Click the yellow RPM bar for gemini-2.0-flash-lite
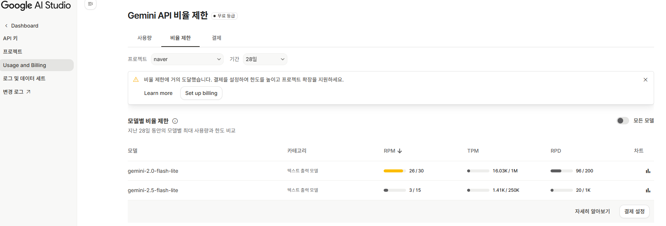Viewport: 666px width, 226px height. pyautogui.click(x=395, y=171)
